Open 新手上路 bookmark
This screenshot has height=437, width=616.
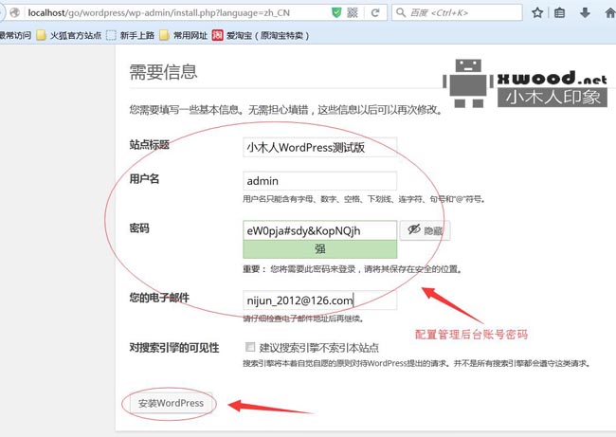131,35
